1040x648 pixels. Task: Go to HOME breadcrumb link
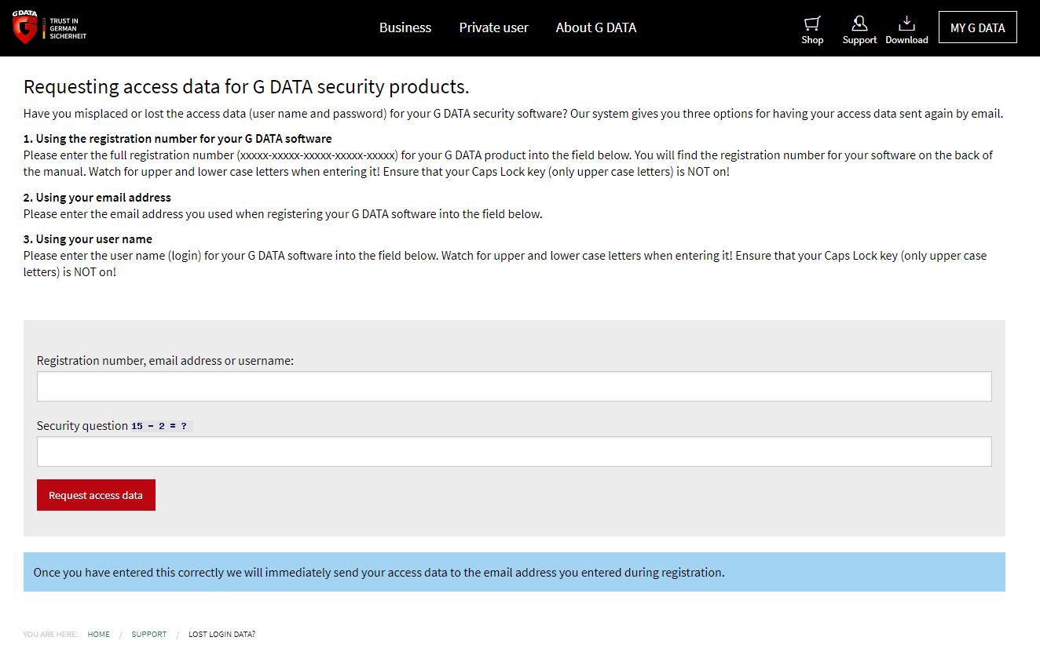pyautogui.click(x=99, y=634)
